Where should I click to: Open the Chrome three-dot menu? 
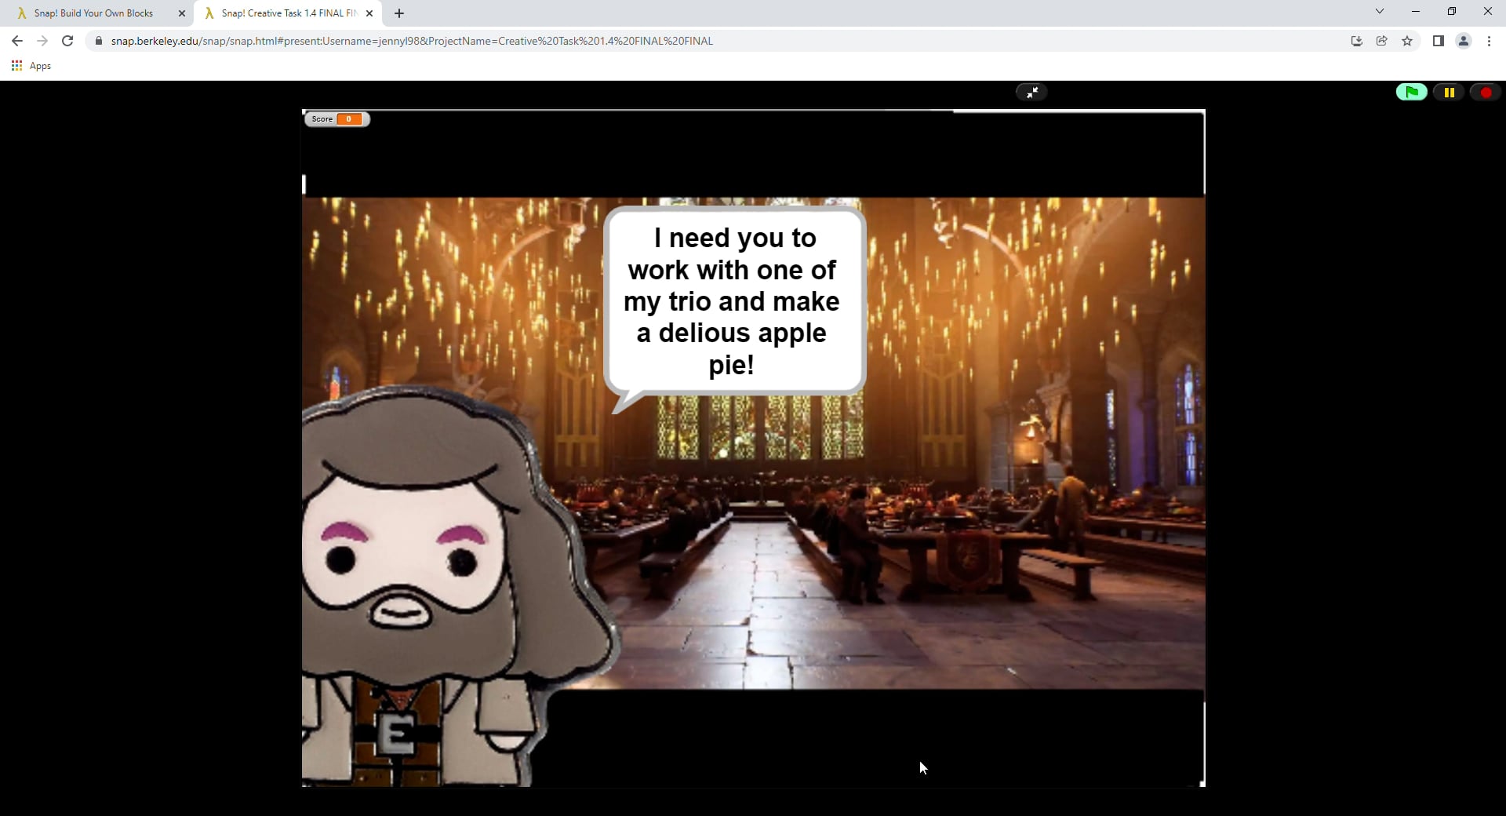click(x=1489, y=41)
